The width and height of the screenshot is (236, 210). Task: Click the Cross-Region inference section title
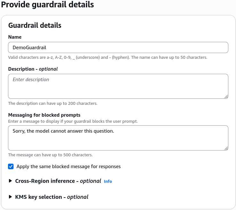pyautogui.click(x=58, y=181)
